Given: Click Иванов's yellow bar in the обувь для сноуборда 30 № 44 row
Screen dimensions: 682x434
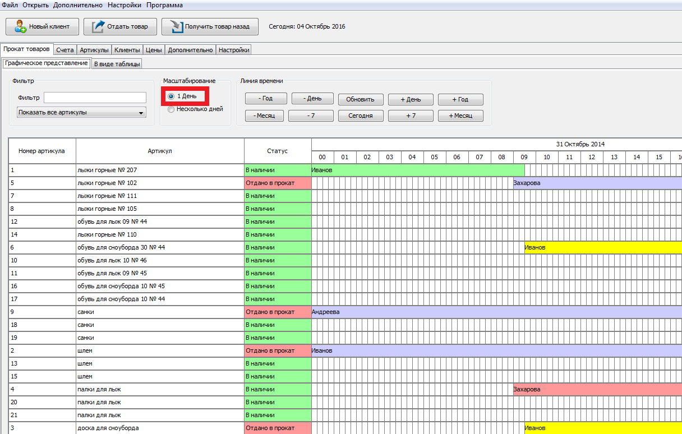Looking at the screenshot, I should click(x=603, y=247).
